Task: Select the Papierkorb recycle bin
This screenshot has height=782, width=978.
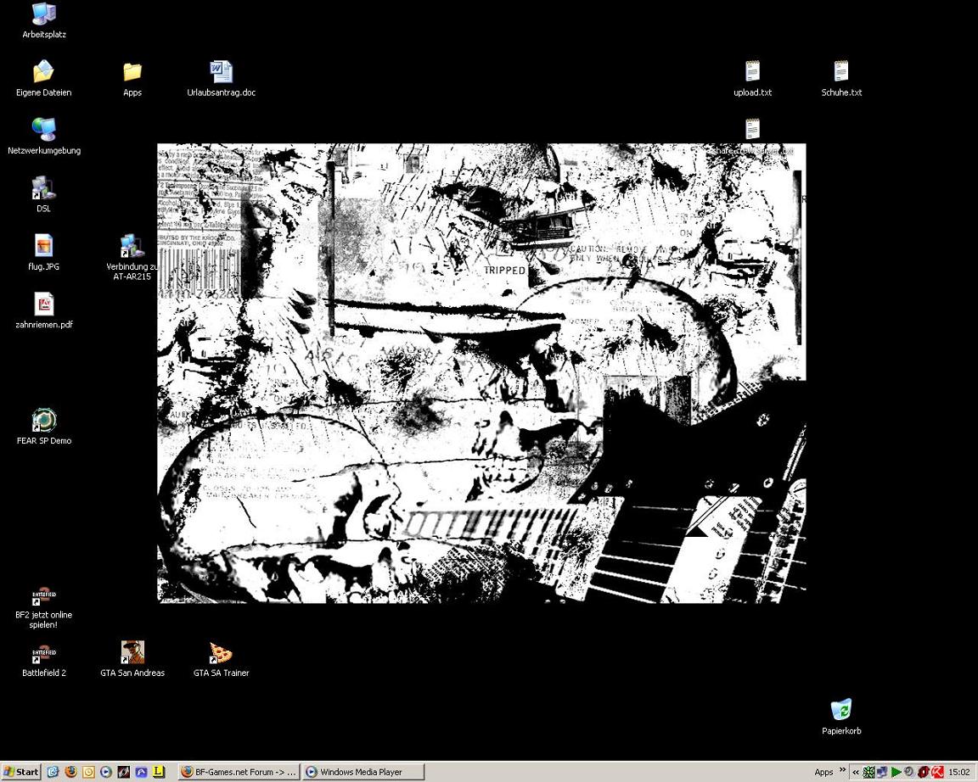Action: pos(841,718)
